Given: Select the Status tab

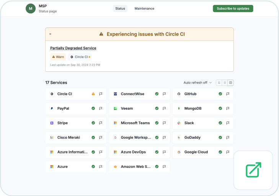Looking at the screenshot, I should 120,8.
